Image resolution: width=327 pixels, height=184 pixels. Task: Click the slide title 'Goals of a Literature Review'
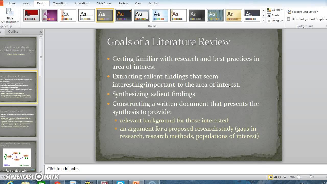pyautogui.click(x=169, y=42)
